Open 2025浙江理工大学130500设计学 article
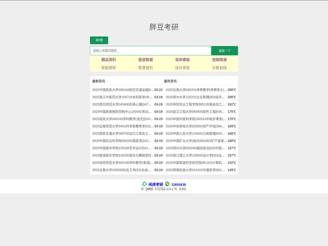 [195, 155]
